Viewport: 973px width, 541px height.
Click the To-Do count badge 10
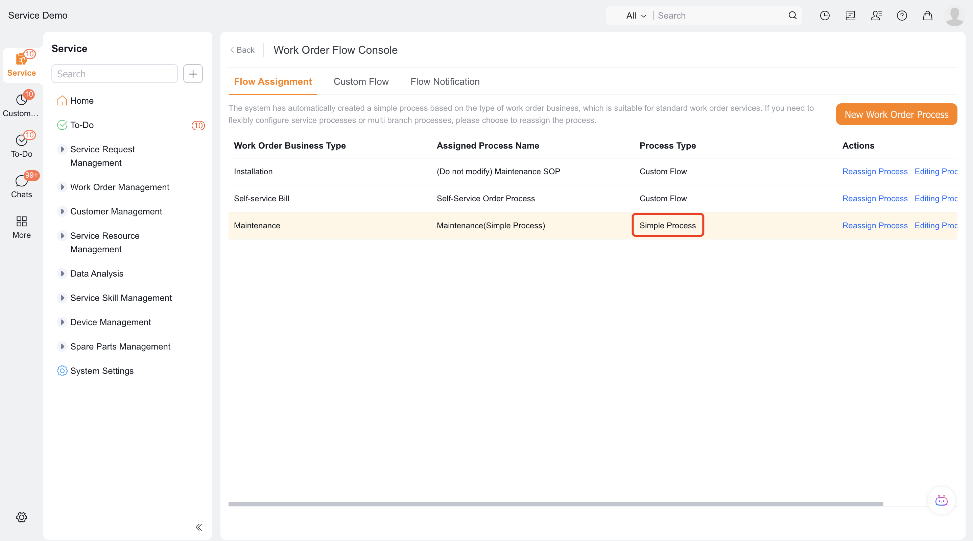click(x=198, y=125)
